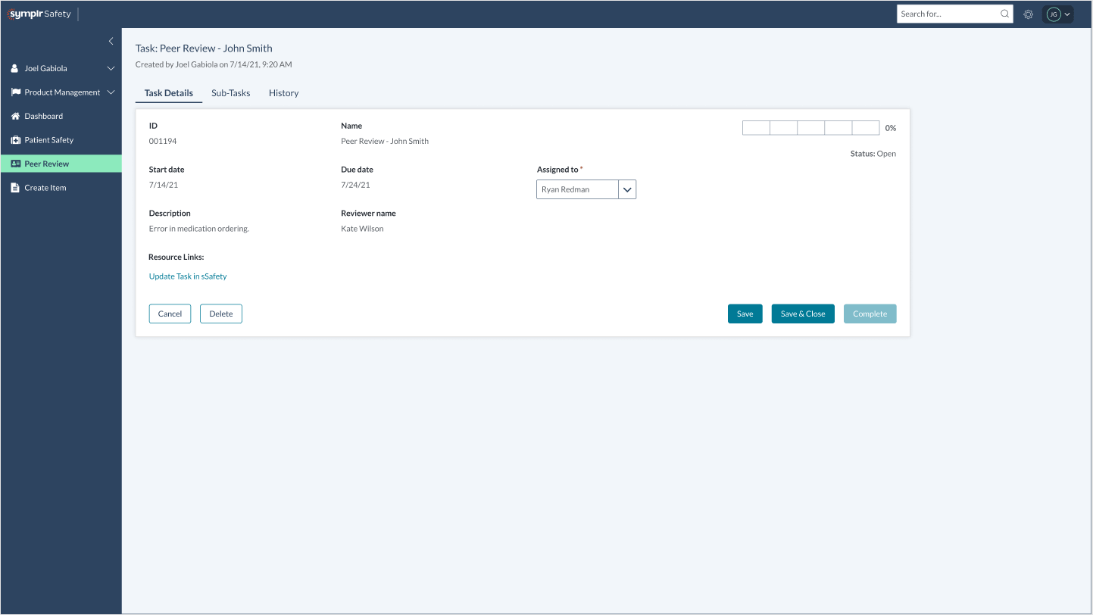1093x615 pixels.
Task: Click the Delete button
Action: (x=221, y=314)
